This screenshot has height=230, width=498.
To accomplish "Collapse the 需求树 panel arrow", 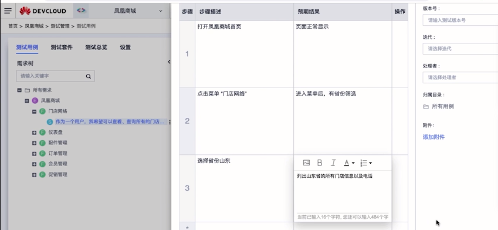I will [x=169, y=62].
